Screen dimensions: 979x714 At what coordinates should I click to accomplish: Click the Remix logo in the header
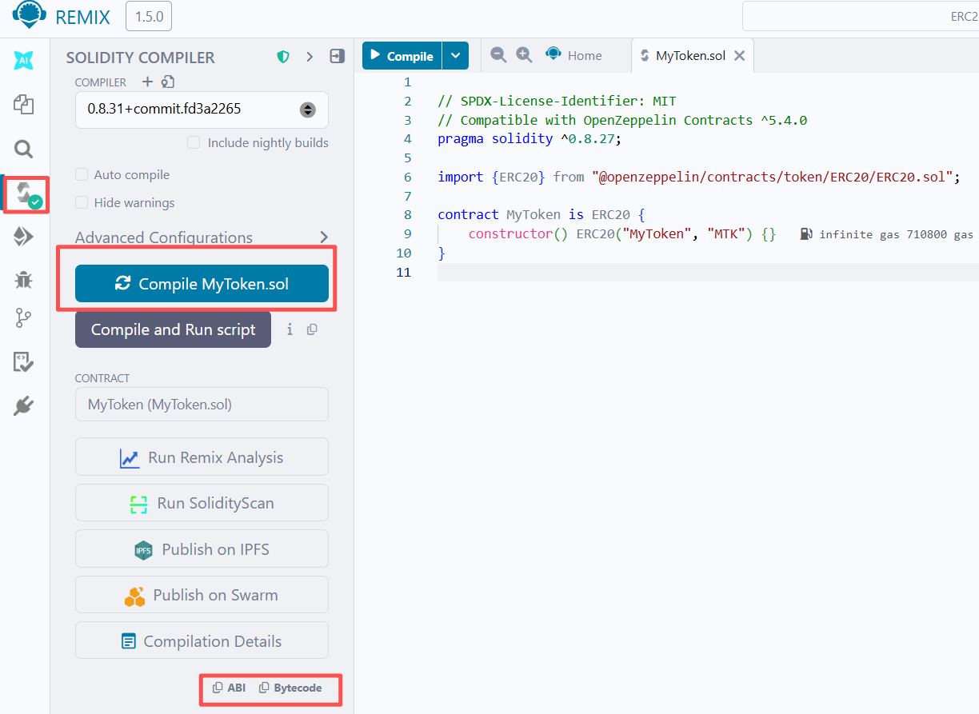click(x=30, y=16)
